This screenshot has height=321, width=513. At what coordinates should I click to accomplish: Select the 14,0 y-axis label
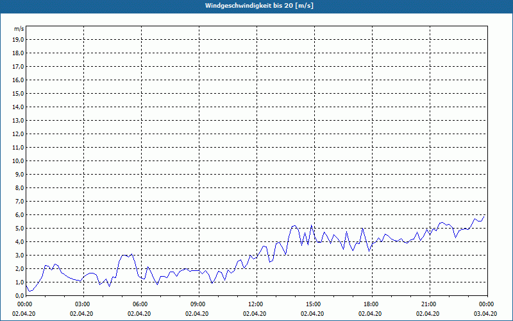pyautogui.click(x=19, y=107)
